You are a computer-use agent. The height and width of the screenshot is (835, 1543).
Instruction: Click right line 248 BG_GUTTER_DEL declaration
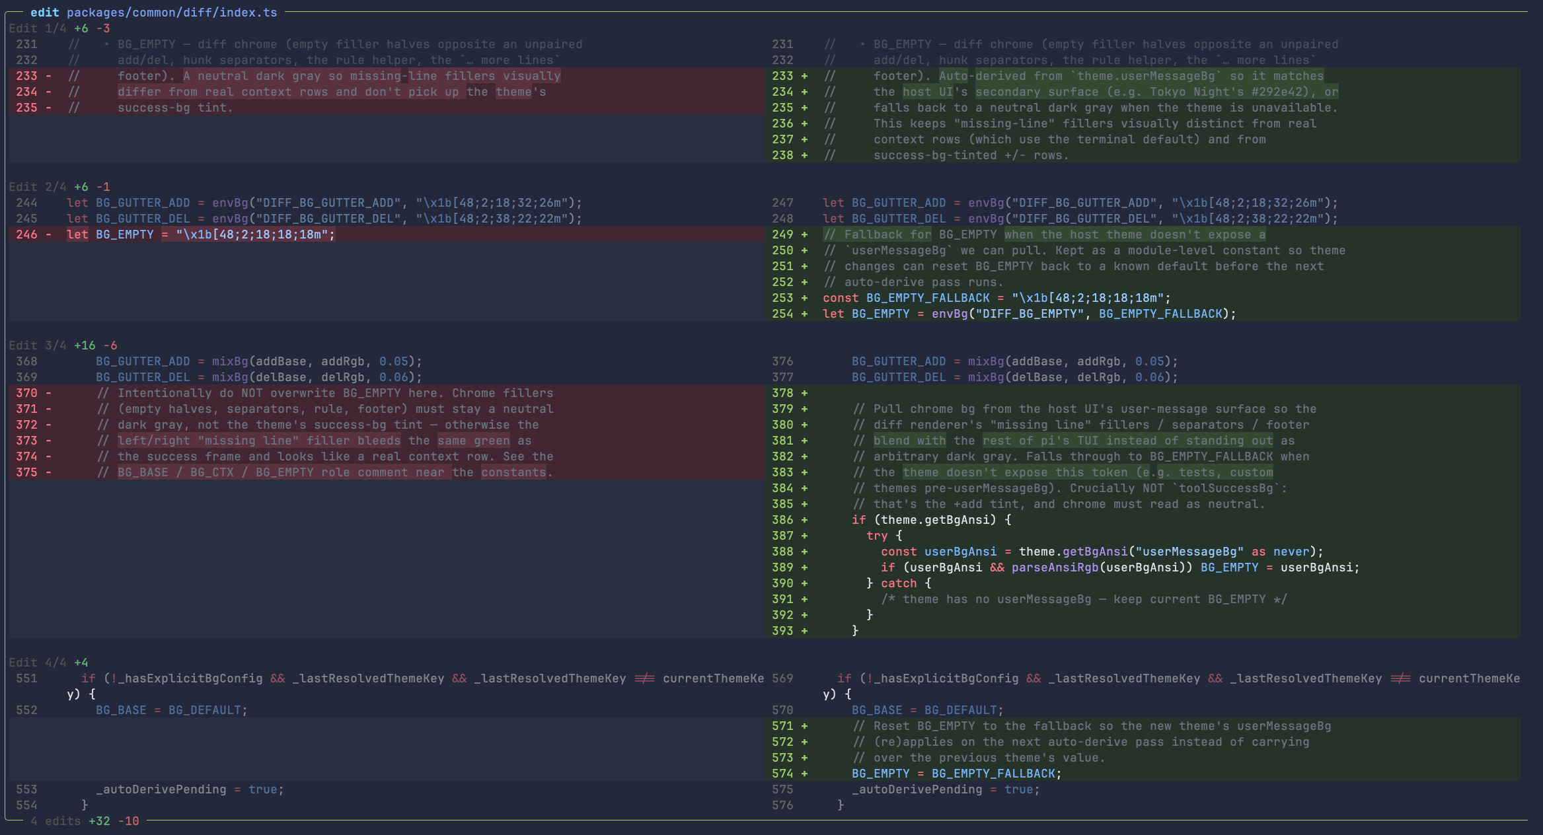pos(1080,219)
